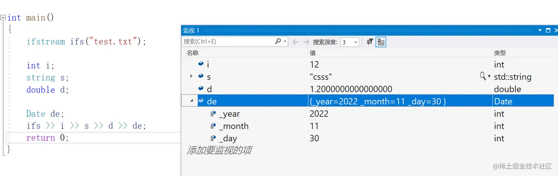The height and width of the screenshot is (176, 558).
Task: Click the _year row name
Action: pyautogui.click(x=230, y=114)
